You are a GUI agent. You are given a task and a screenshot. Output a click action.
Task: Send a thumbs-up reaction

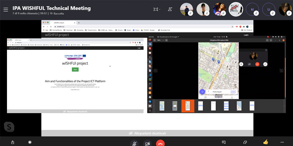point(266,142)
